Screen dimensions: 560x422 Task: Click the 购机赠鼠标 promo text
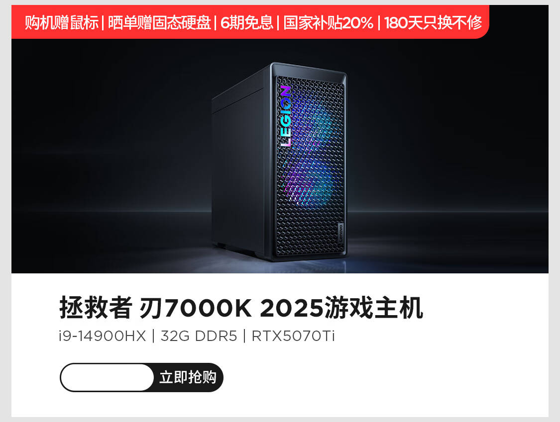[61, 23]
